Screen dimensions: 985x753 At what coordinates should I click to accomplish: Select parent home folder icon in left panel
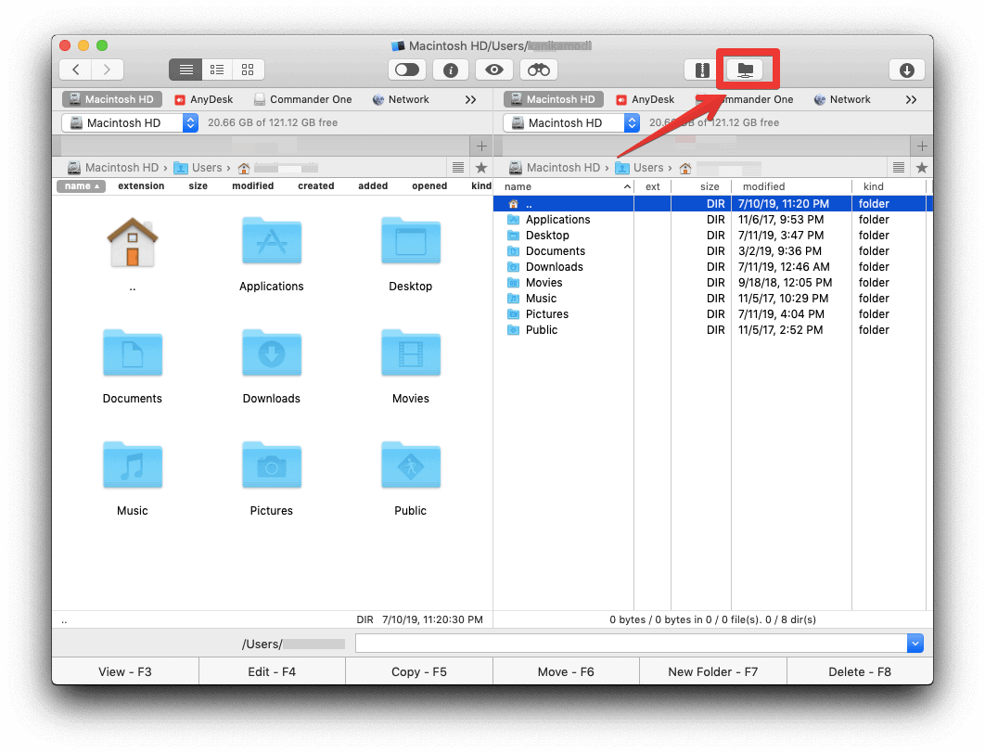(132, 242)
